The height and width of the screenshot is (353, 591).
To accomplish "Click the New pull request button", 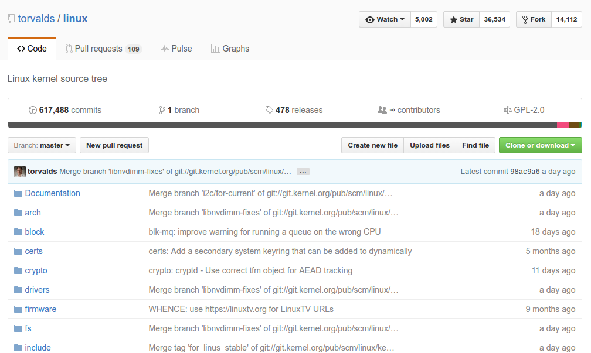I will tap(114, 145).
